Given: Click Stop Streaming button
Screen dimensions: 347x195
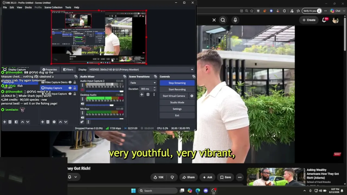Looking at the screenshot, I should coord(177,83).
